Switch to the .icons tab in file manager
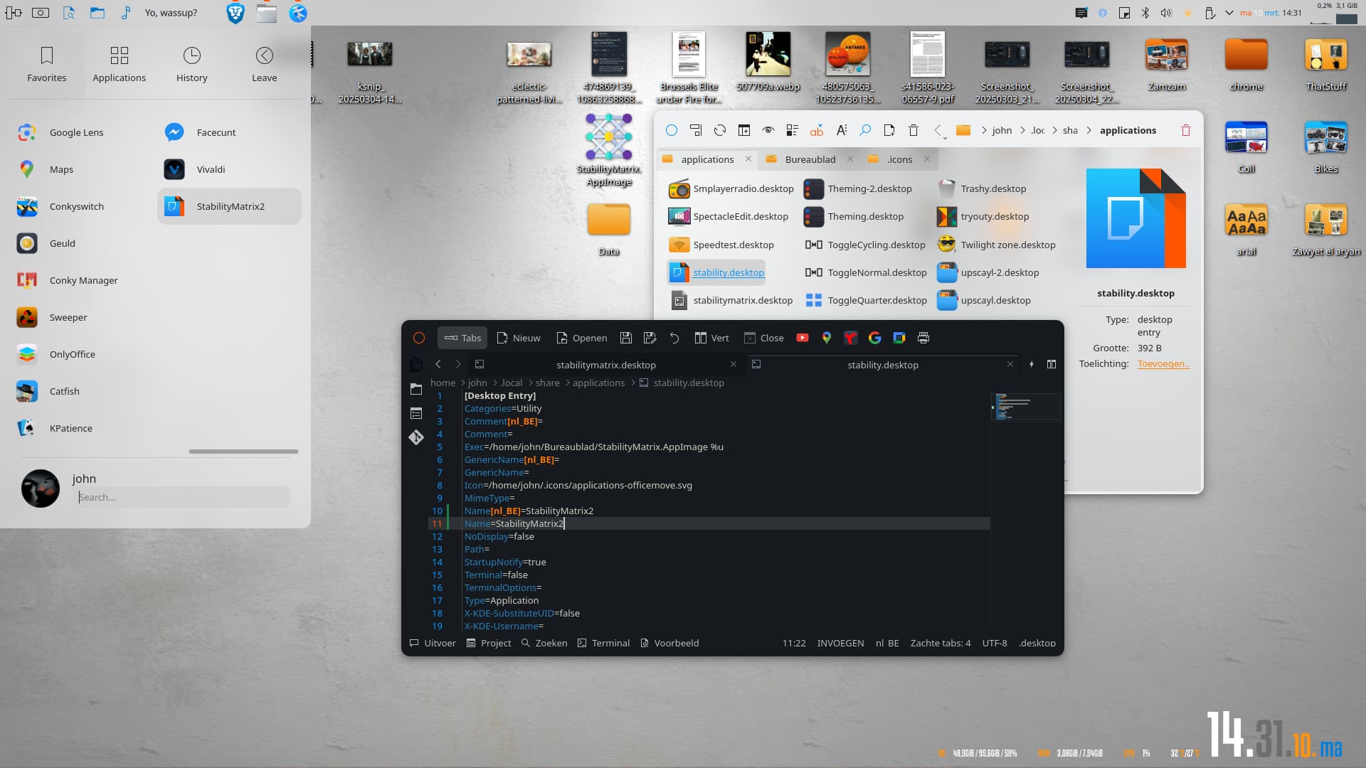This screenshot has width=1366, height=768. click(x=899, y=159)
